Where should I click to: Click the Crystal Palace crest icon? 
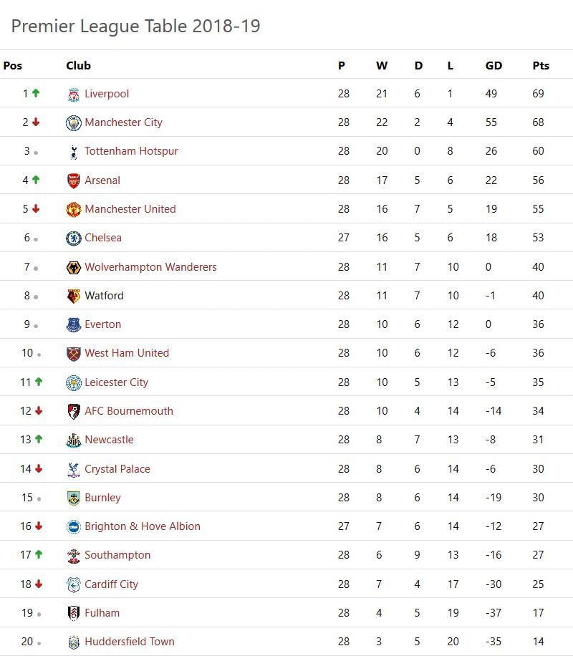click(74, 470)
